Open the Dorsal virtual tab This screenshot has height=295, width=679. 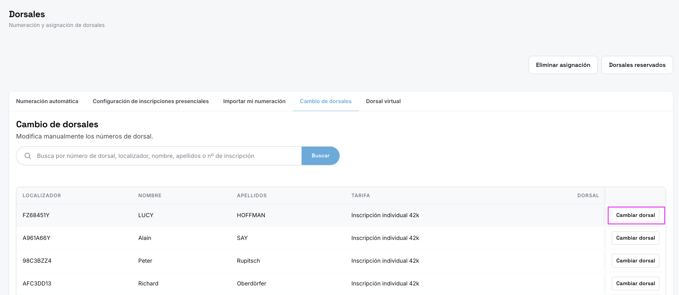[x=383, y=101]
